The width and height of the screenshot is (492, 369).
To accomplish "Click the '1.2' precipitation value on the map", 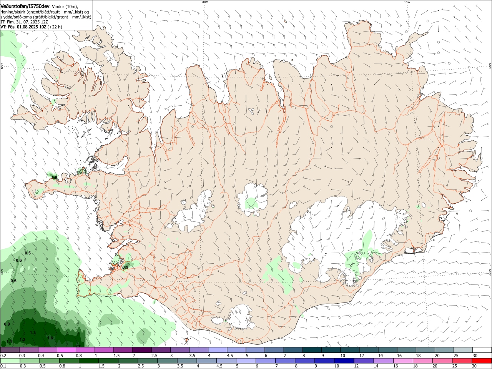I will pyautogui.click(x=22, y=339).
